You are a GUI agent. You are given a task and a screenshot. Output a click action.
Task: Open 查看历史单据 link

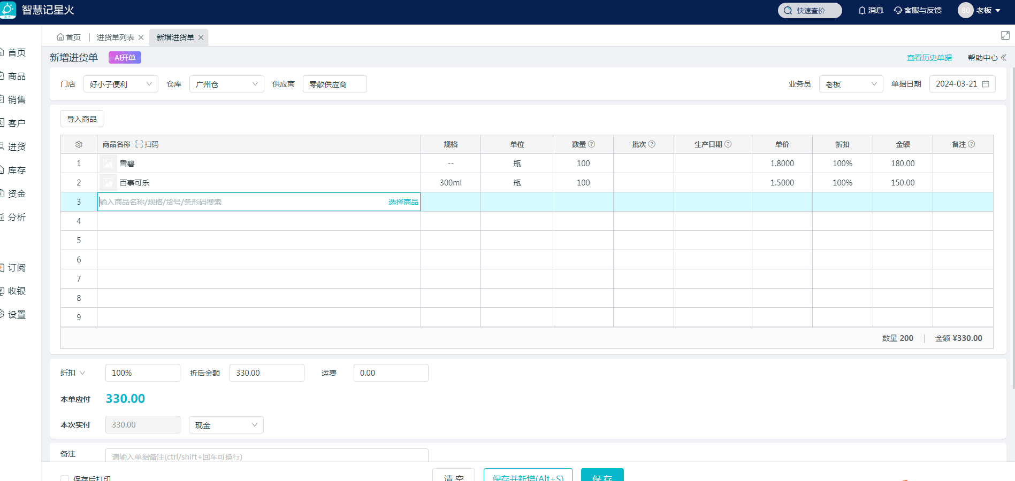(929, 58)
